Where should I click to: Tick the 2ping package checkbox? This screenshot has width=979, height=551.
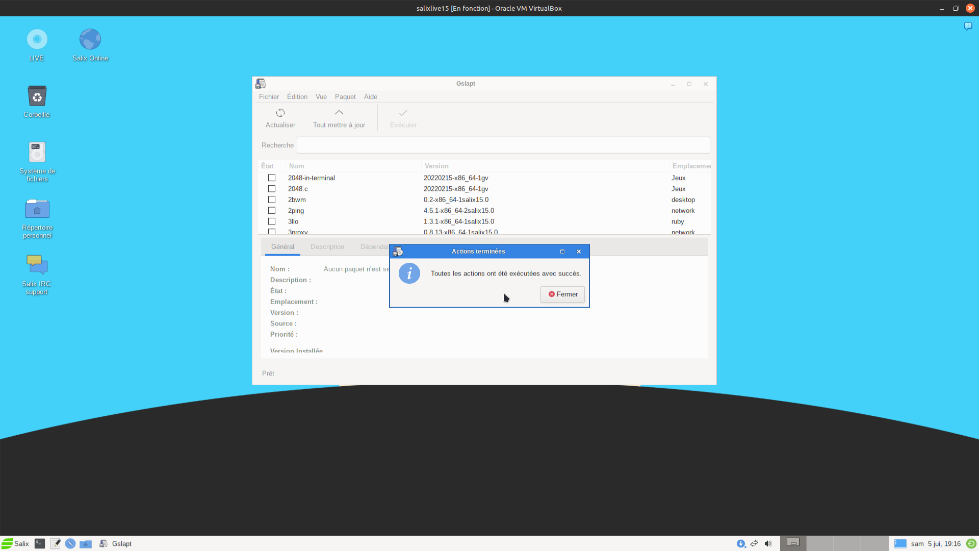coord(272,211)
